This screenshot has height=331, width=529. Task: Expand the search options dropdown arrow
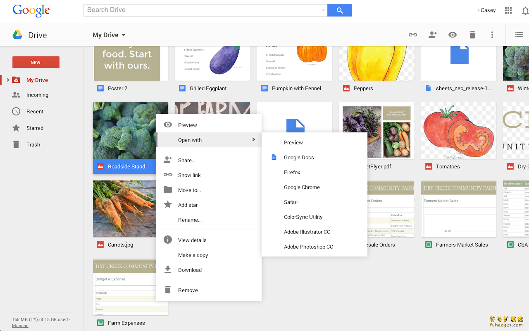pyautogui.click(x=323, y=10)
